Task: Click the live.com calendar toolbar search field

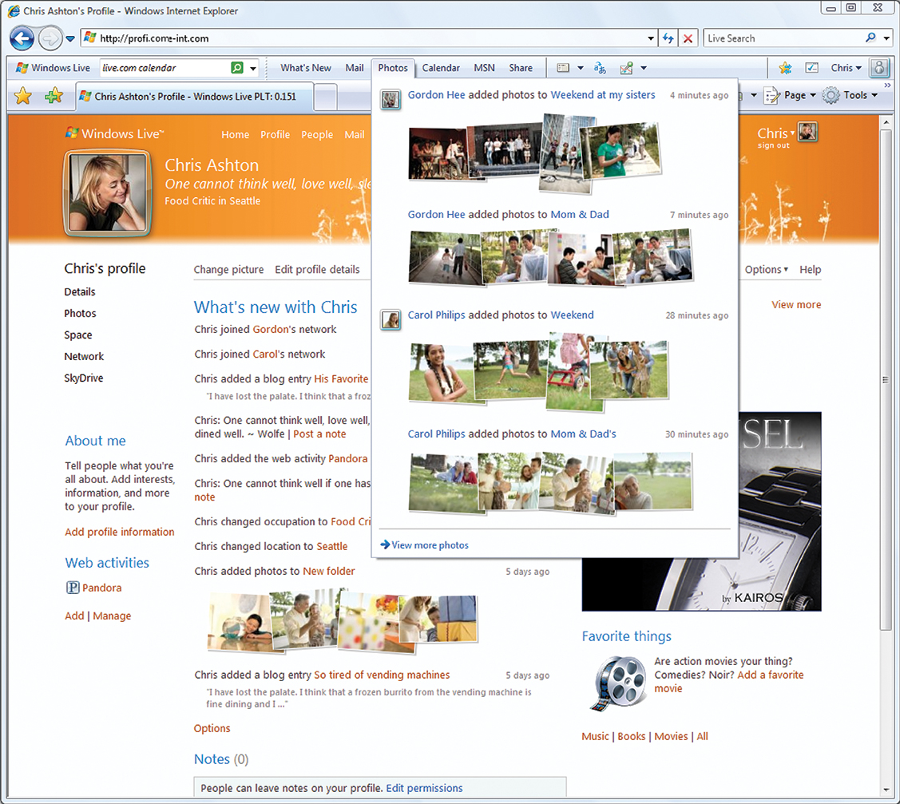Action: point(165,68)
